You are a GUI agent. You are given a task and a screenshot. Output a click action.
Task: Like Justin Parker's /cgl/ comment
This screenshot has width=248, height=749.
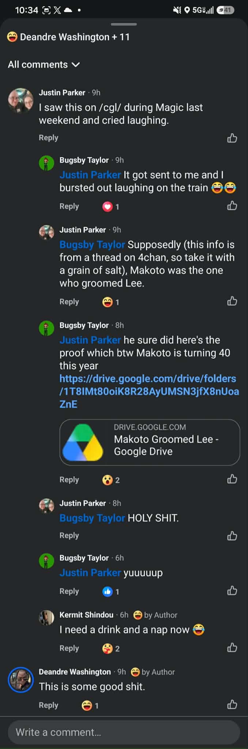[232, 138]
